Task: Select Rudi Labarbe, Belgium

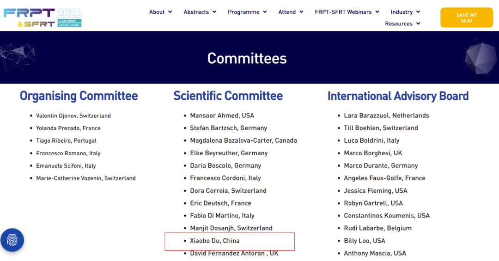Action: (378, 228)
